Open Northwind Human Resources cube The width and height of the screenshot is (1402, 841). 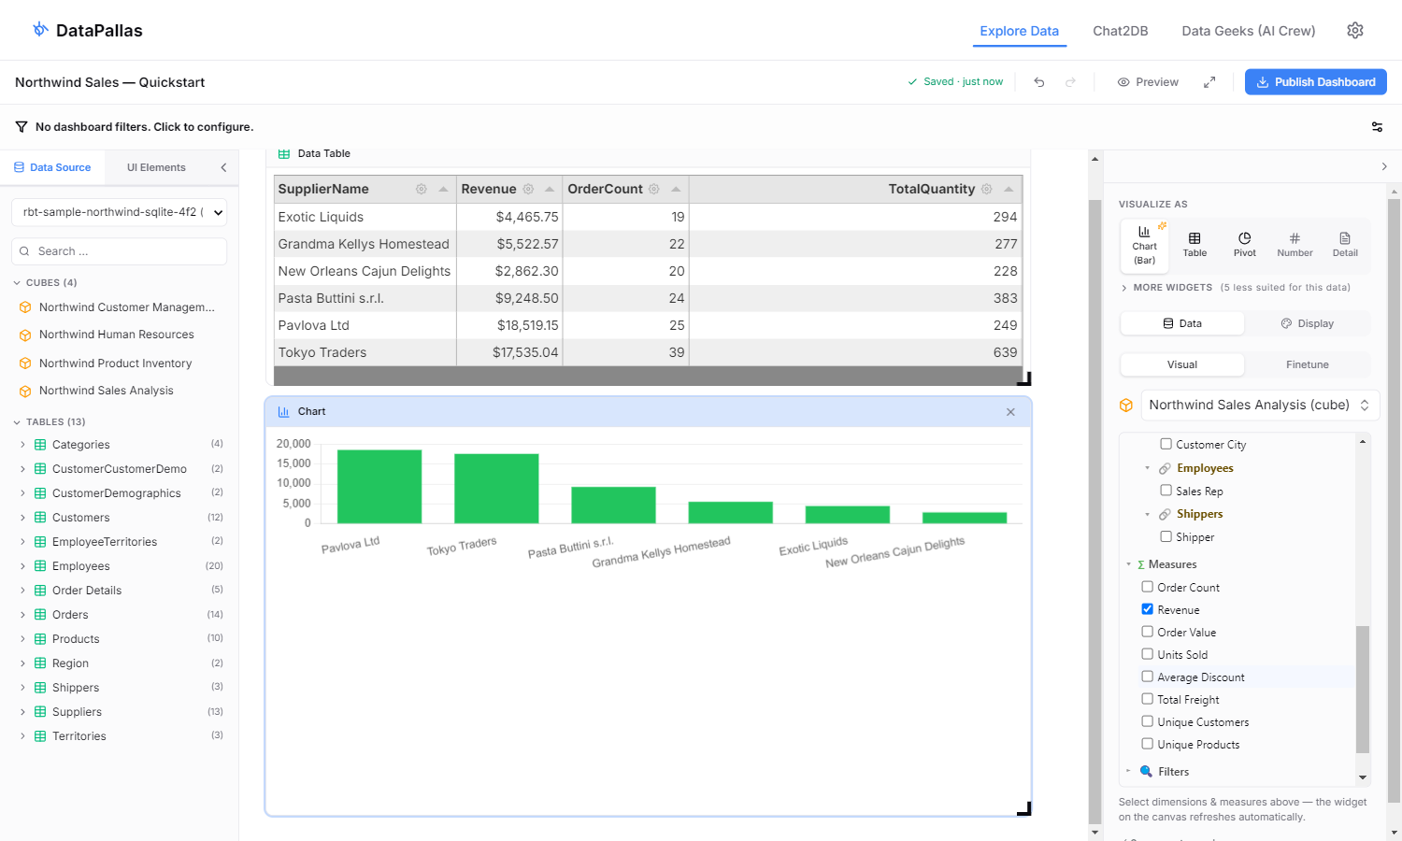coord(117,335)
